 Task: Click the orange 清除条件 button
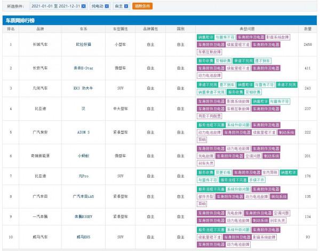[x=142, y=6]
